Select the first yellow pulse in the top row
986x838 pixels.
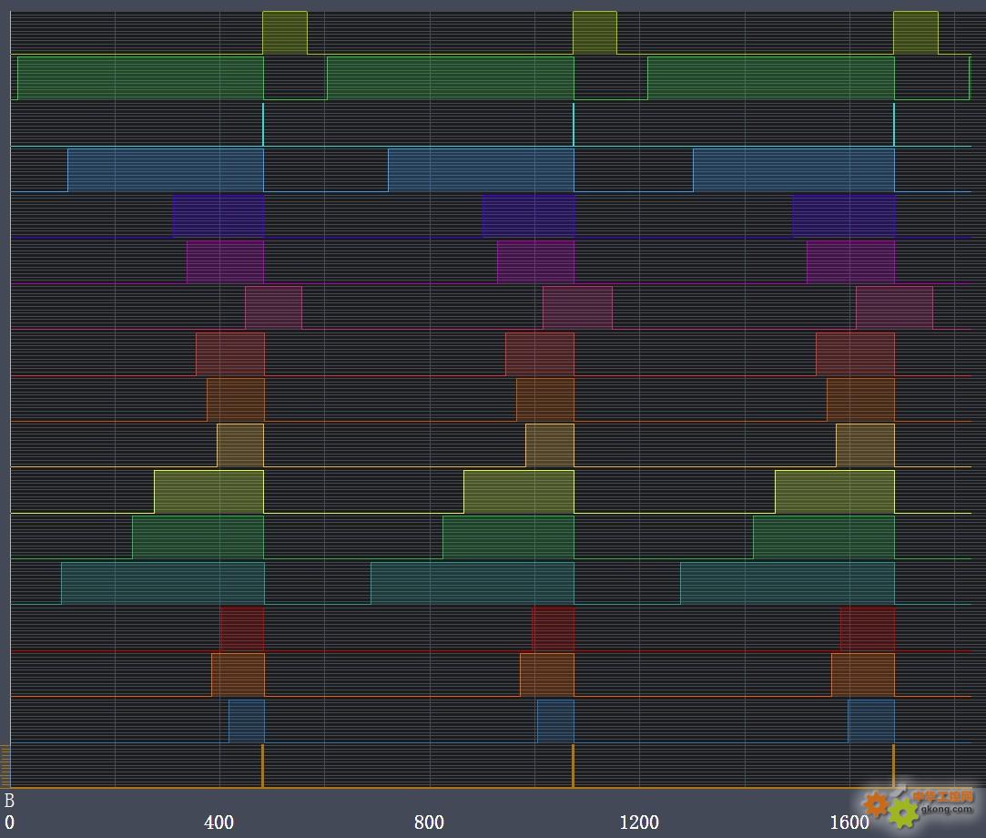point(285,33)
